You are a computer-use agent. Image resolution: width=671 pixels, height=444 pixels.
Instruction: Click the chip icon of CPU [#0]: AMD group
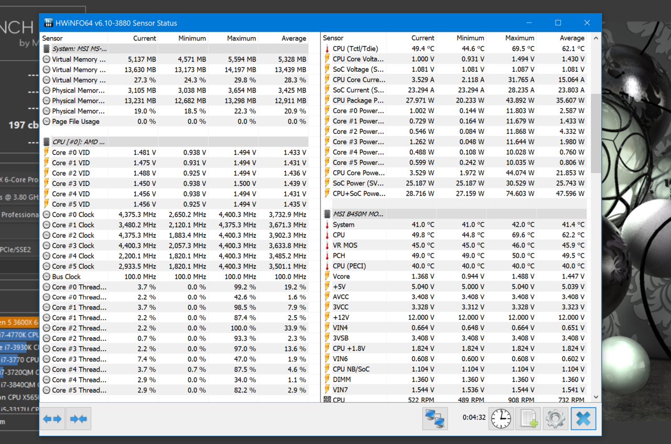coord(46,142)
